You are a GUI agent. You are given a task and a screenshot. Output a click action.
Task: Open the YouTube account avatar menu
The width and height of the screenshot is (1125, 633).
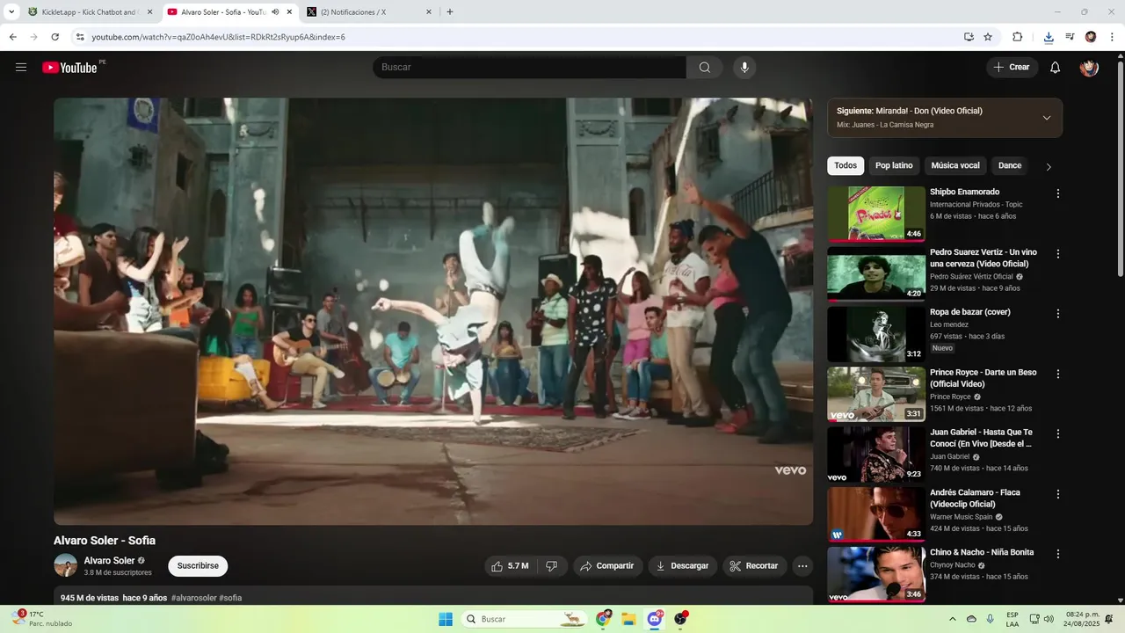1089,68
